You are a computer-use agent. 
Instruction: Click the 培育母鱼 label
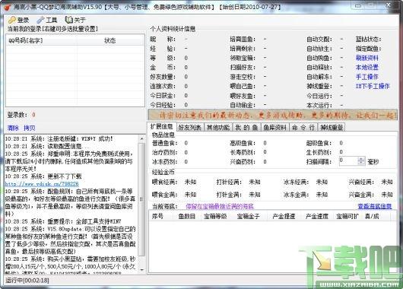243,40
